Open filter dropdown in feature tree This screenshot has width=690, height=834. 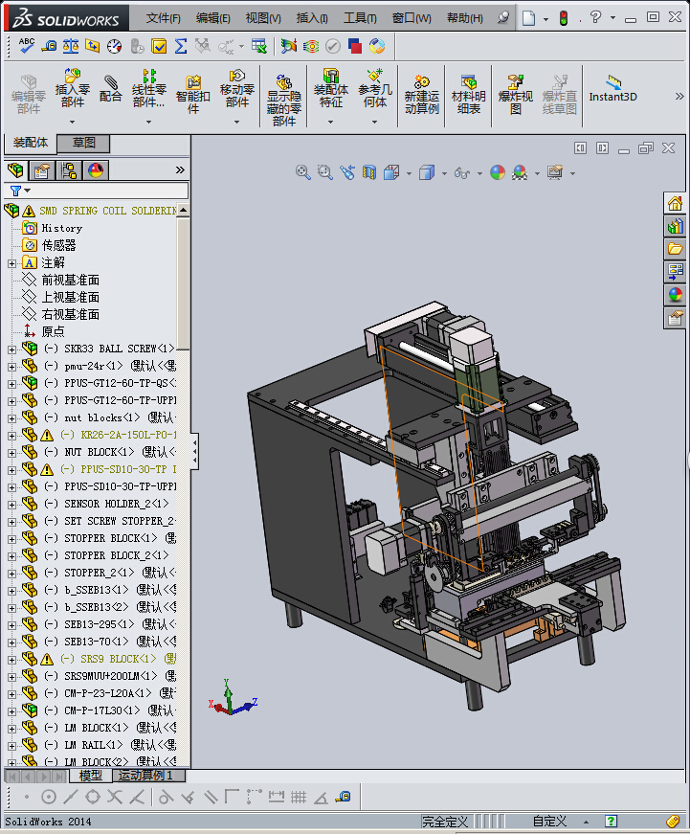pos(27,191)
